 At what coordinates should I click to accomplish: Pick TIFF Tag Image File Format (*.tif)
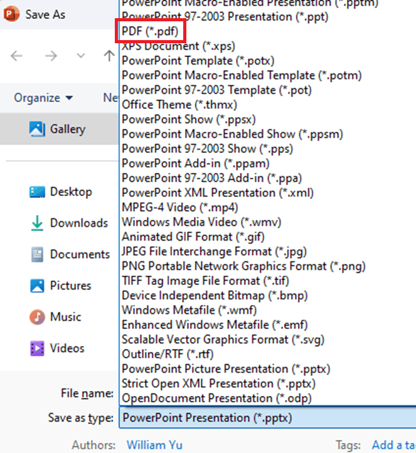[x=205, y=281]
